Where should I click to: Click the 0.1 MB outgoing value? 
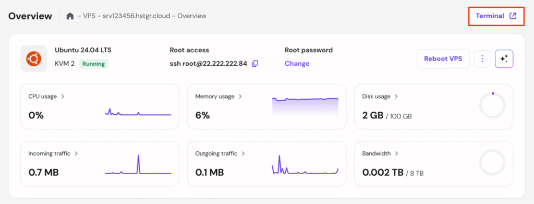(210, 173)
